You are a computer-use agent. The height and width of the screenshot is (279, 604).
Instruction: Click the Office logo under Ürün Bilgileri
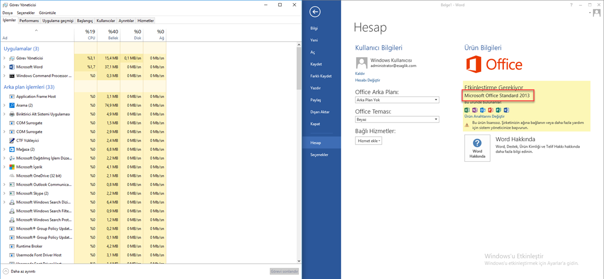pyautogui.click(x=494, y=64)
